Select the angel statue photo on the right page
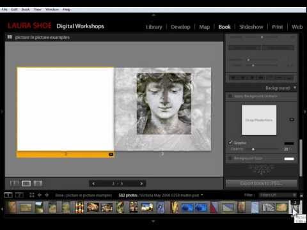 164,103
